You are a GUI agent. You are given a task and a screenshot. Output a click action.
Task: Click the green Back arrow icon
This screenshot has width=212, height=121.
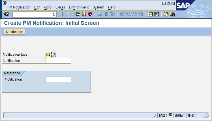point(78,14)
